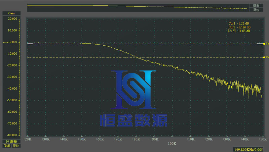
Task: Click the overview trace strip at top
Action: click(138, 8)
